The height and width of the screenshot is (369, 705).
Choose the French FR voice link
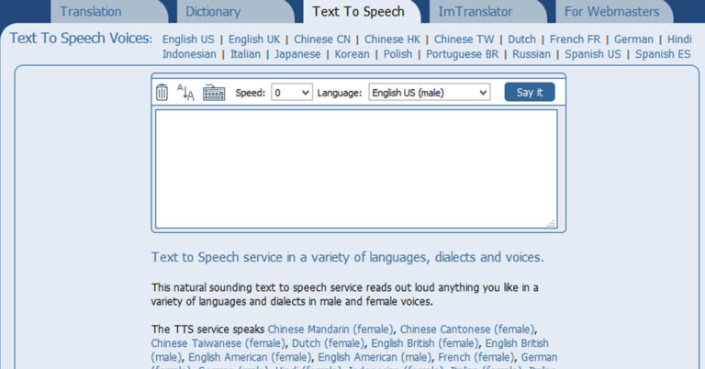[575, 39]
